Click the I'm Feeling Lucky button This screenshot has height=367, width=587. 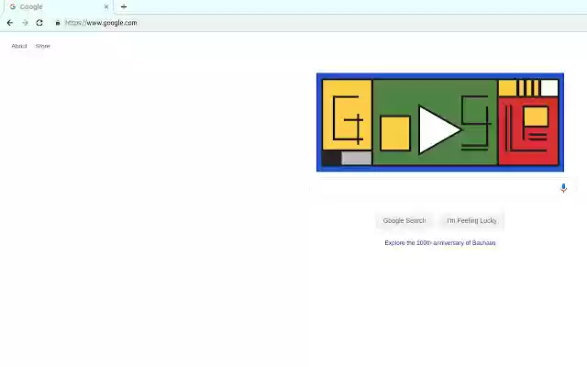471,220
